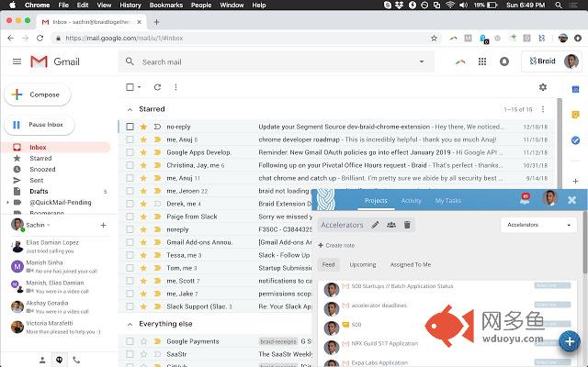Select the no-reply email checkbox

click(130, 127)
